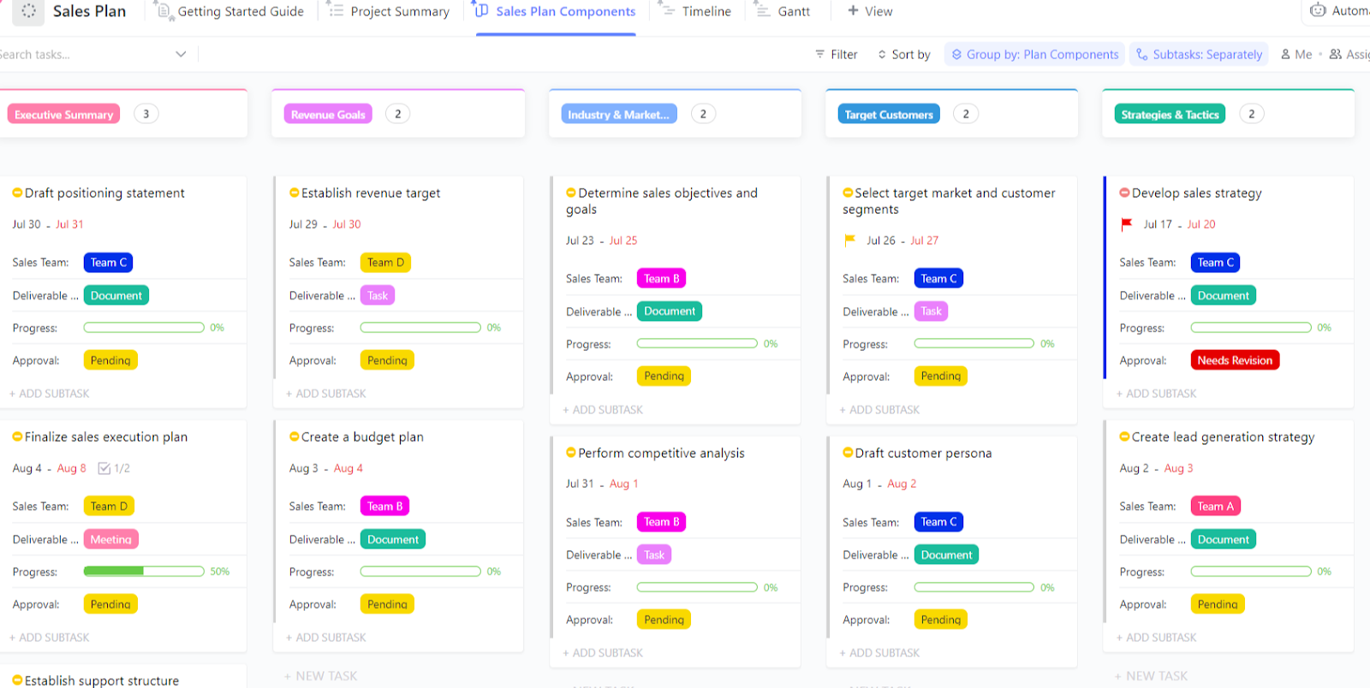
Task: Select the Sales Plan Components tab
Action: point(556,11)
